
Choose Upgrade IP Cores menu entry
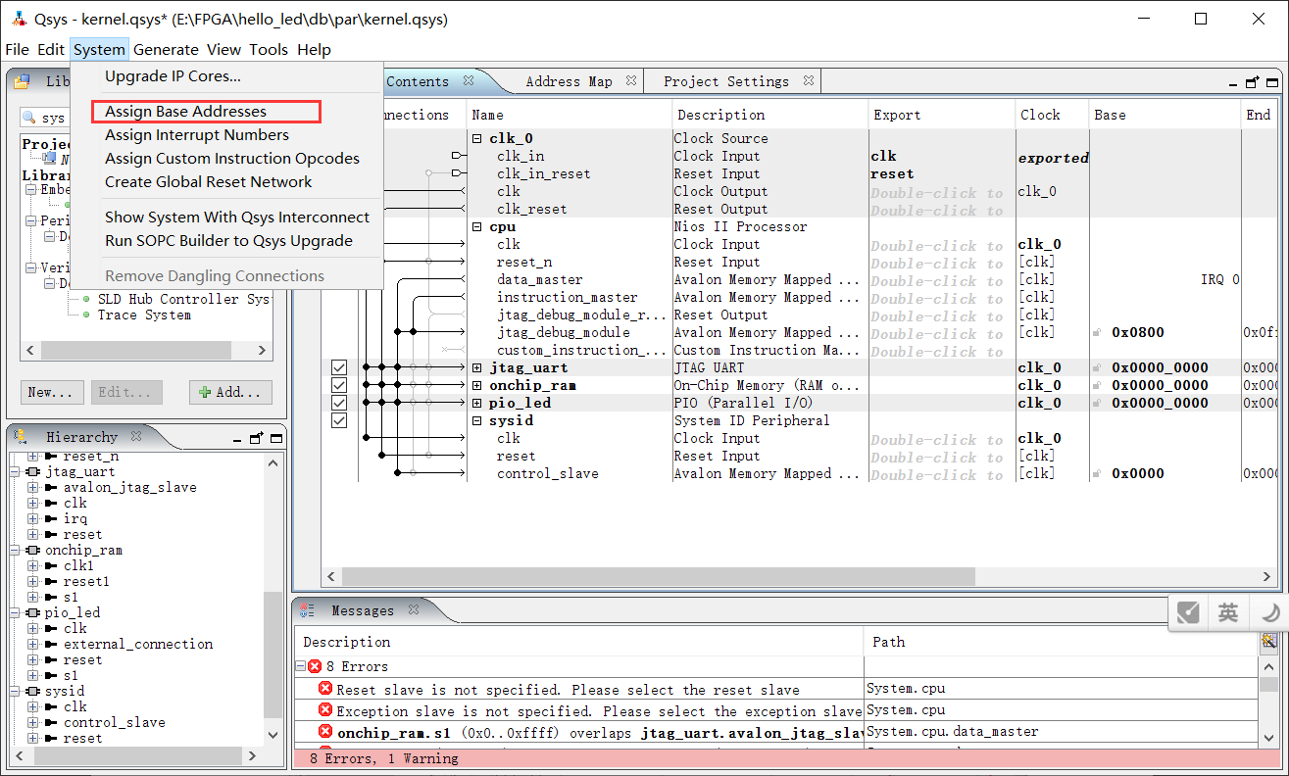pyautogui.click(x=173, y=76)
